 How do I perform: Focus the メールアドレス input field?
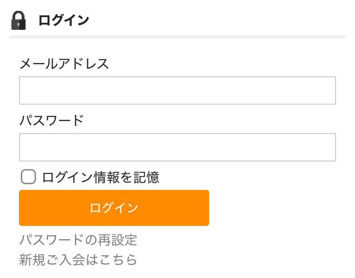tap(177, 90)
